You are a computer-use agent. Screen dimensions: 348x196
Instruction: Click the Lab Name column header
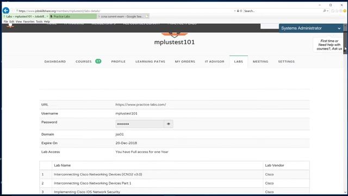pyautogui.click(x=62, y=166)
